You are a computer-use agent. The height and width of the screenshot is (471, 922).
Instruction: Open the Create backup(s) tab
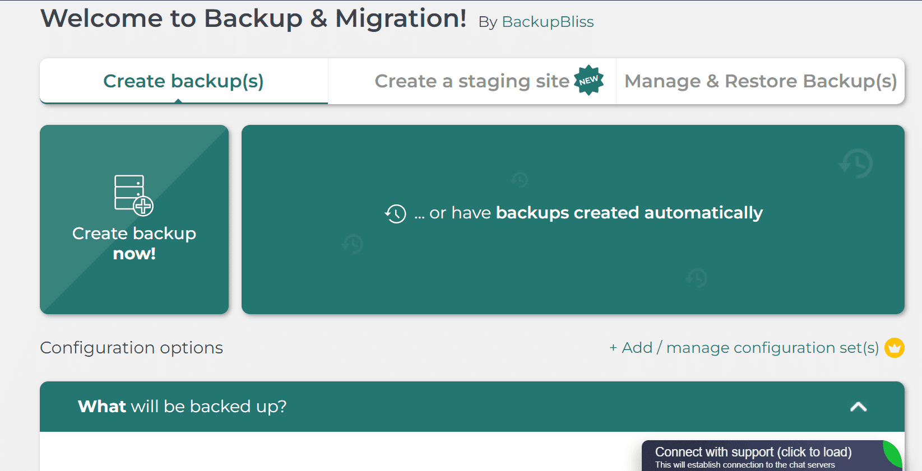[x=184, y=81]
